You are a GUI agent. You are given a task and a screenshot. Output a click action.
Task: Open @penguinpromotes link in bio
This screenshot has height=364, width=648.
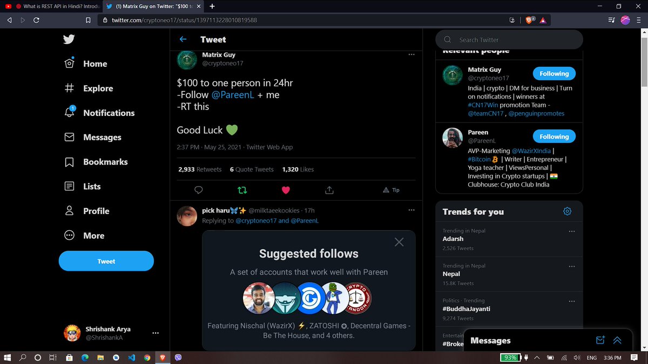click(537, 114)
